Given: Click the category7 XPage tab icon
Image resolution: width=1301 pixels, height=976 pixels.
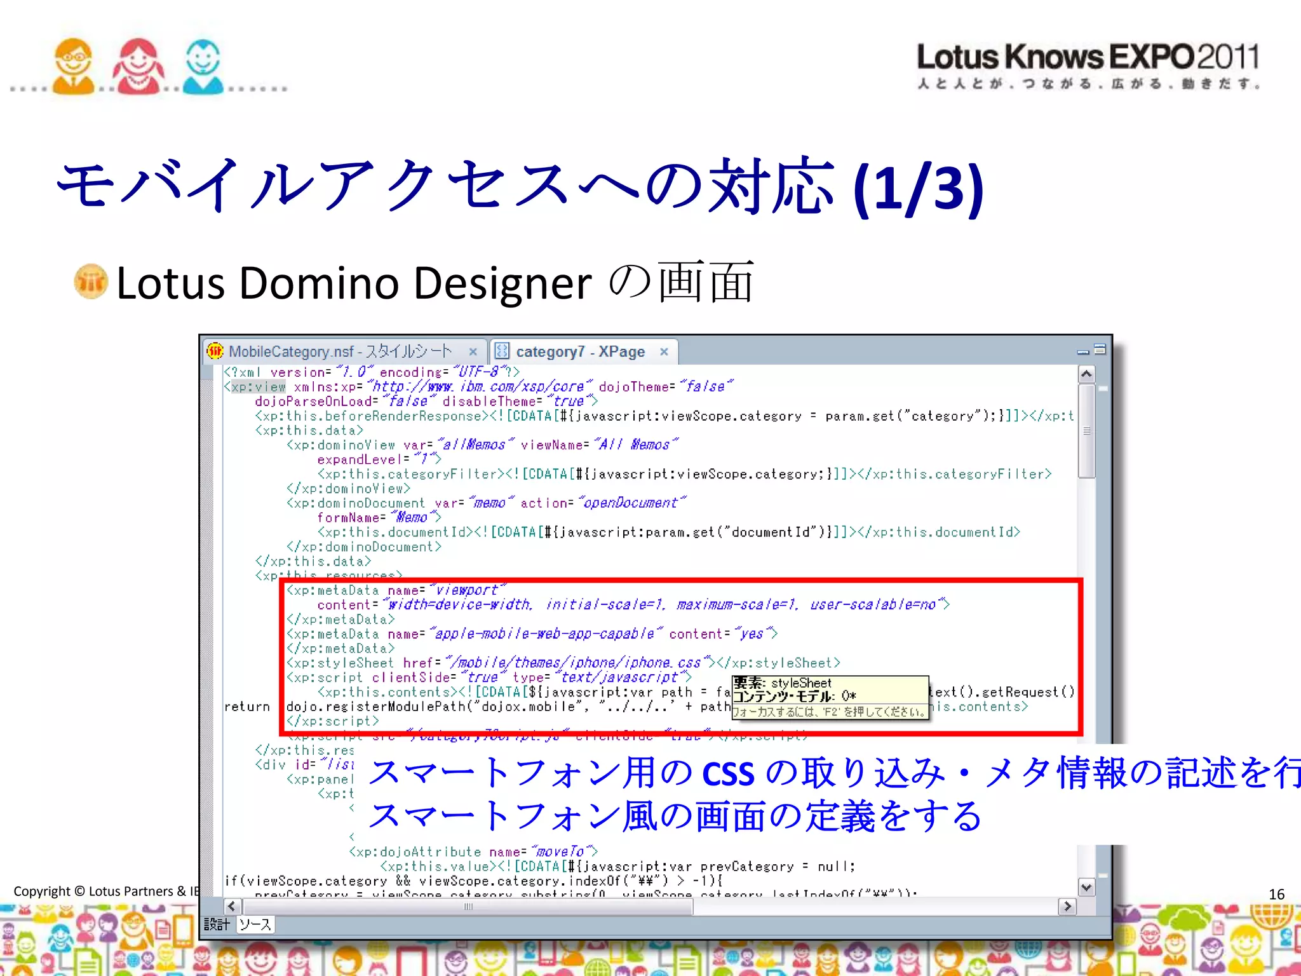Looking at the screenshot, I should (502, 351).
